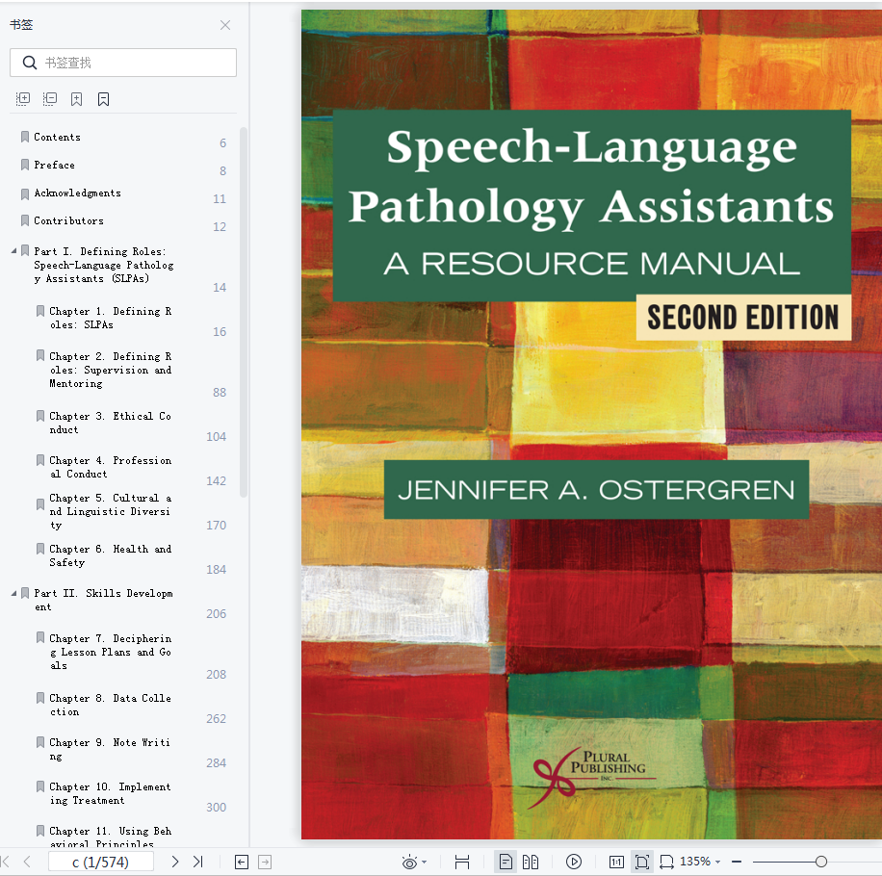Close the bookmarks (书签) panel
The height and width of the screenshot is (876, 882).
tap(225, 25)
